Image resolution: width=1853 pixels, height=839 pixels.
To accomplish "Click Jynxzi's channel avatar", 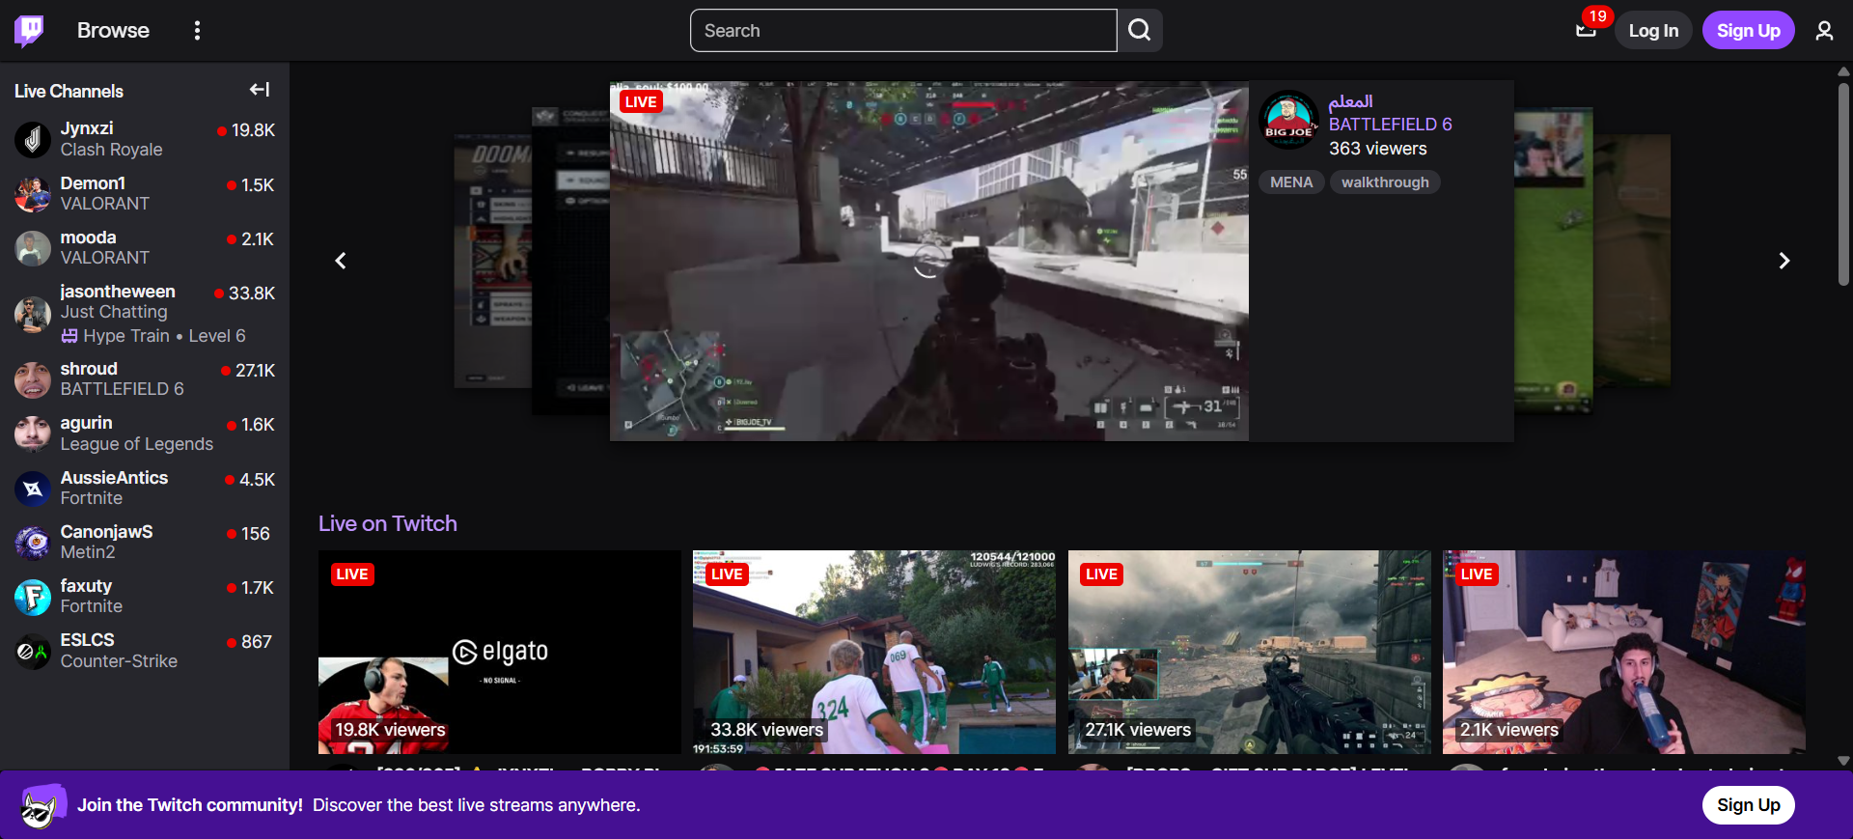I will pyautogui.click(x=33, y=139).
